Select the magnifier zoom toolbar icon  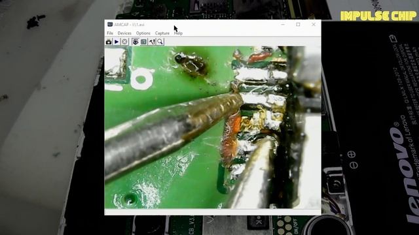coord(160,42)
